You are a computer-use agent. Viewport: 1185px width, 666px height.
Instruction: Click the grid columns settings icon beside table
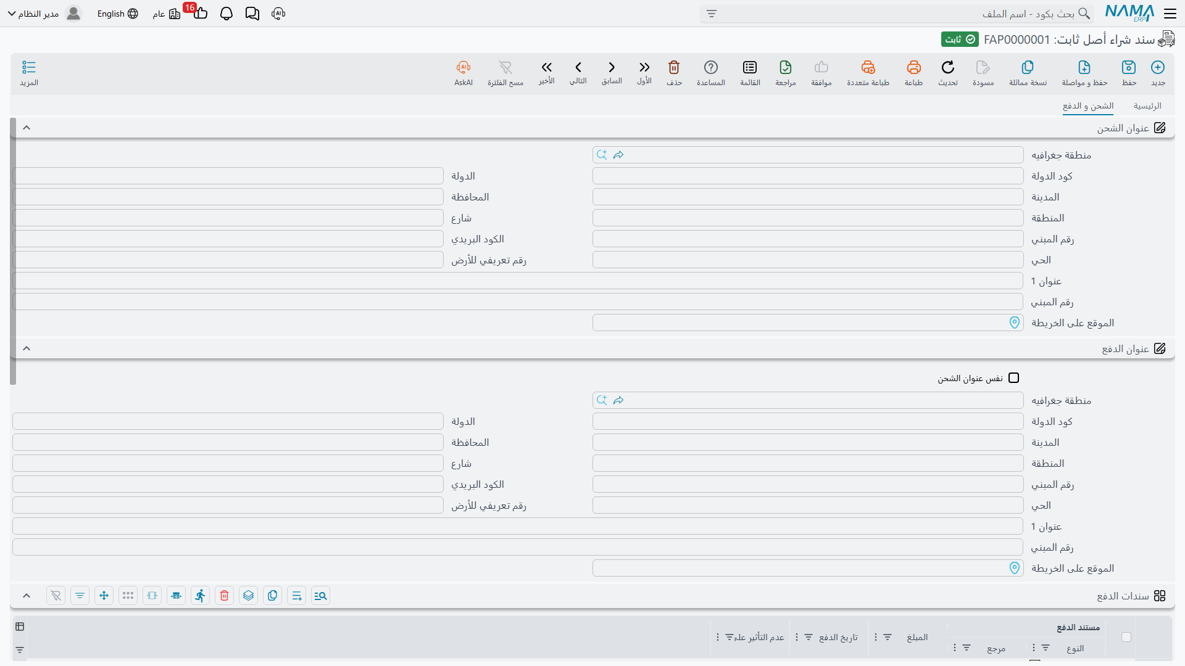coord(20,627)
